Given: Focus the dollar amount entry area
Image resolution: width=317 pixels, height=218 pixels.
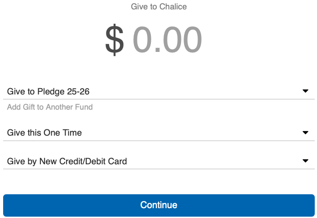Looking at the screenshot, I should coord(167,40).
